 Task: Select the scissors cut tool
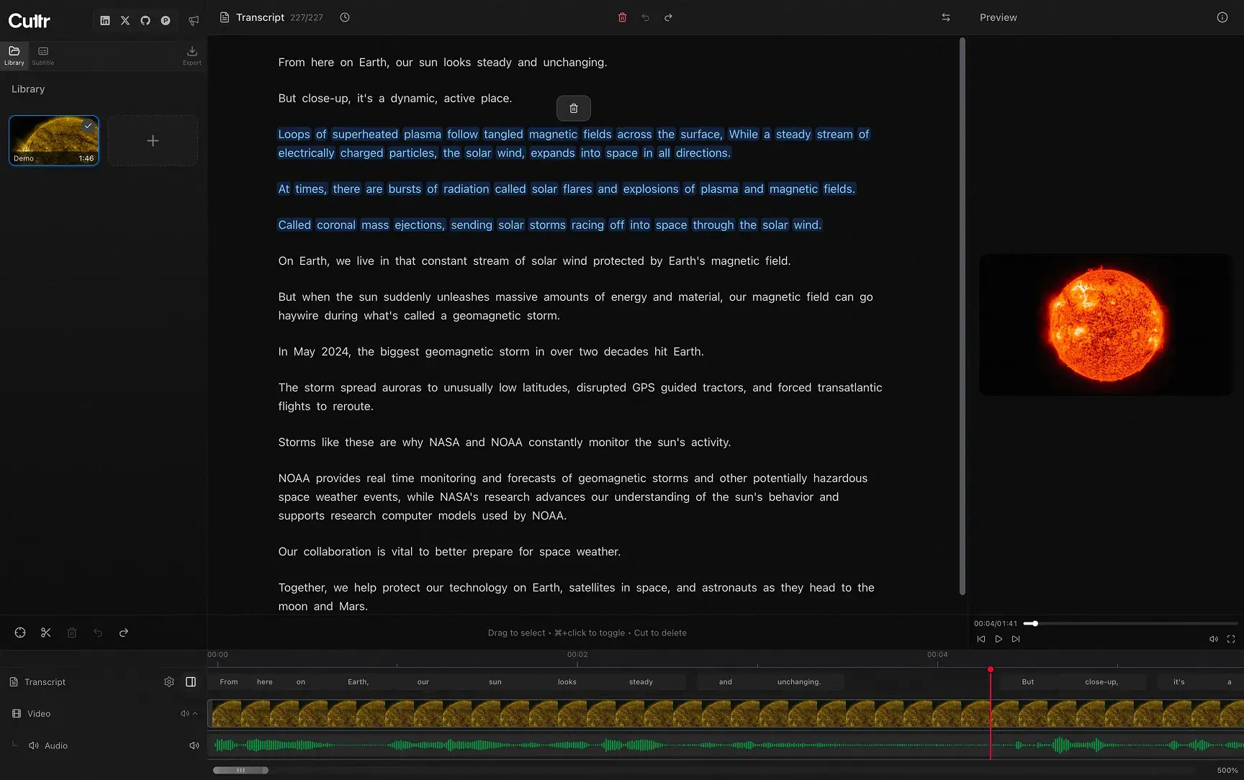pyautogui.click(x=45, y=632)
